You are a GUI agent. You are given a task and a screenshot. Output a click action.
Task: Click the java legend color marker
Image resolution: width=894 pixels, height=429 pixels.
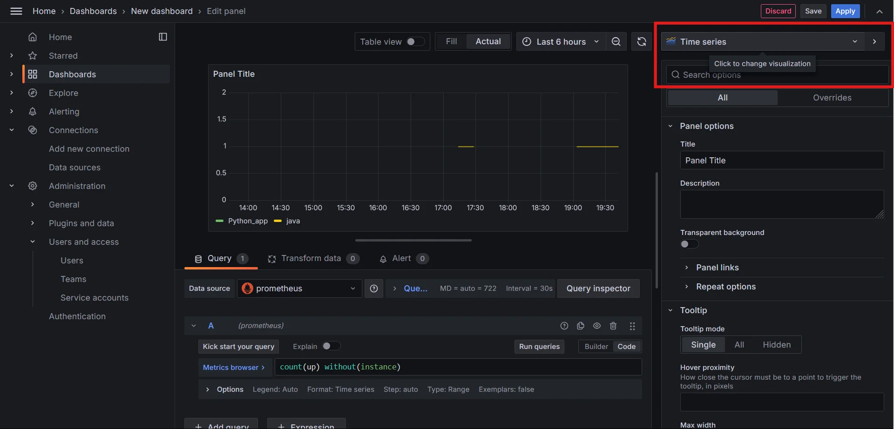point(278,221)
